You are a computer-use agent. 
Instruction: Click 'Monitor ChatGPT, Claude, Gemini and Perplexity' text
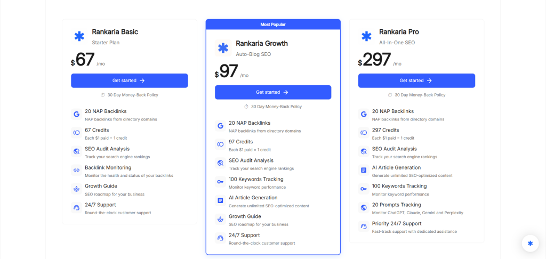pyautogui.click(x=417, y=213)
